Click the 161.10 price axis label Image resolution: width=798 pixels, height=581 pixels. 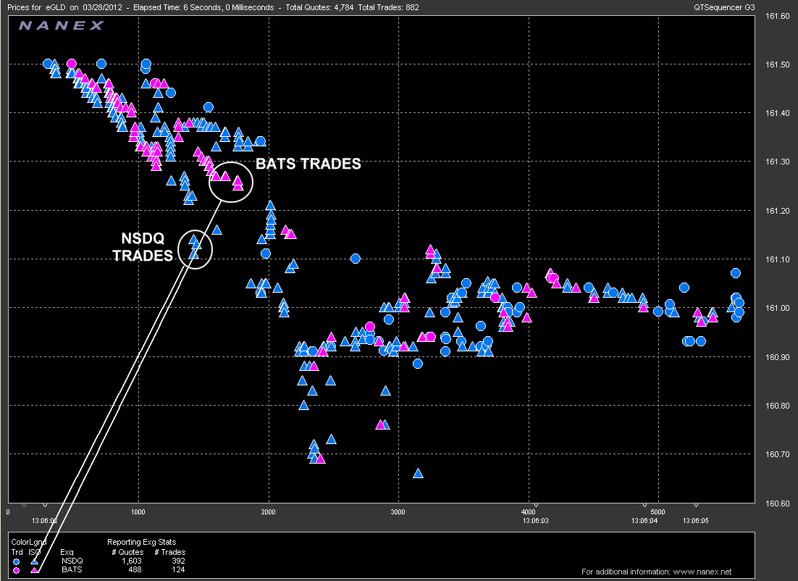tap(777, 259)
